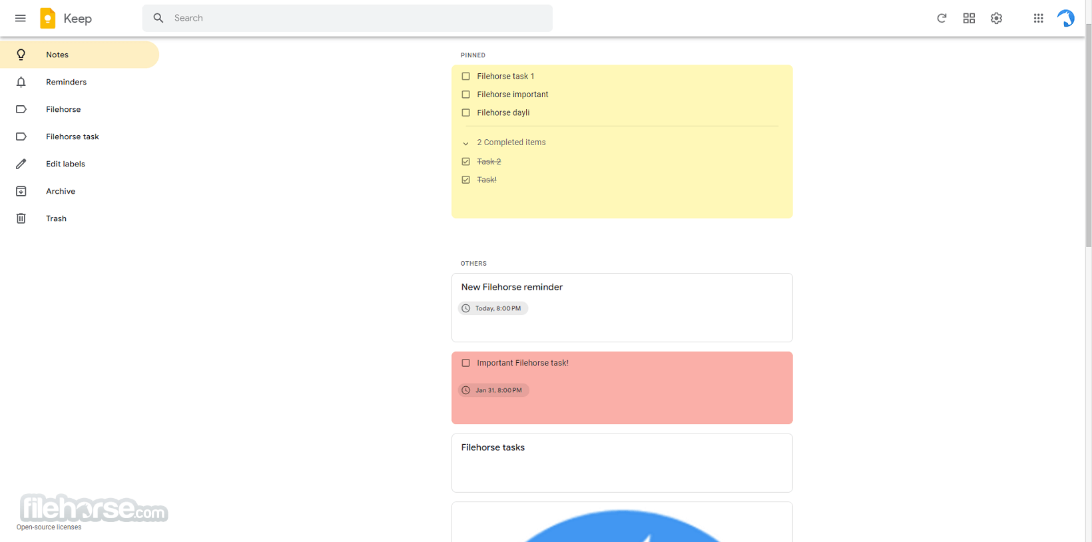Open the Open-source licenses link
The width and height of the screenshot is (1092, 542).
[x=49, y=527]
